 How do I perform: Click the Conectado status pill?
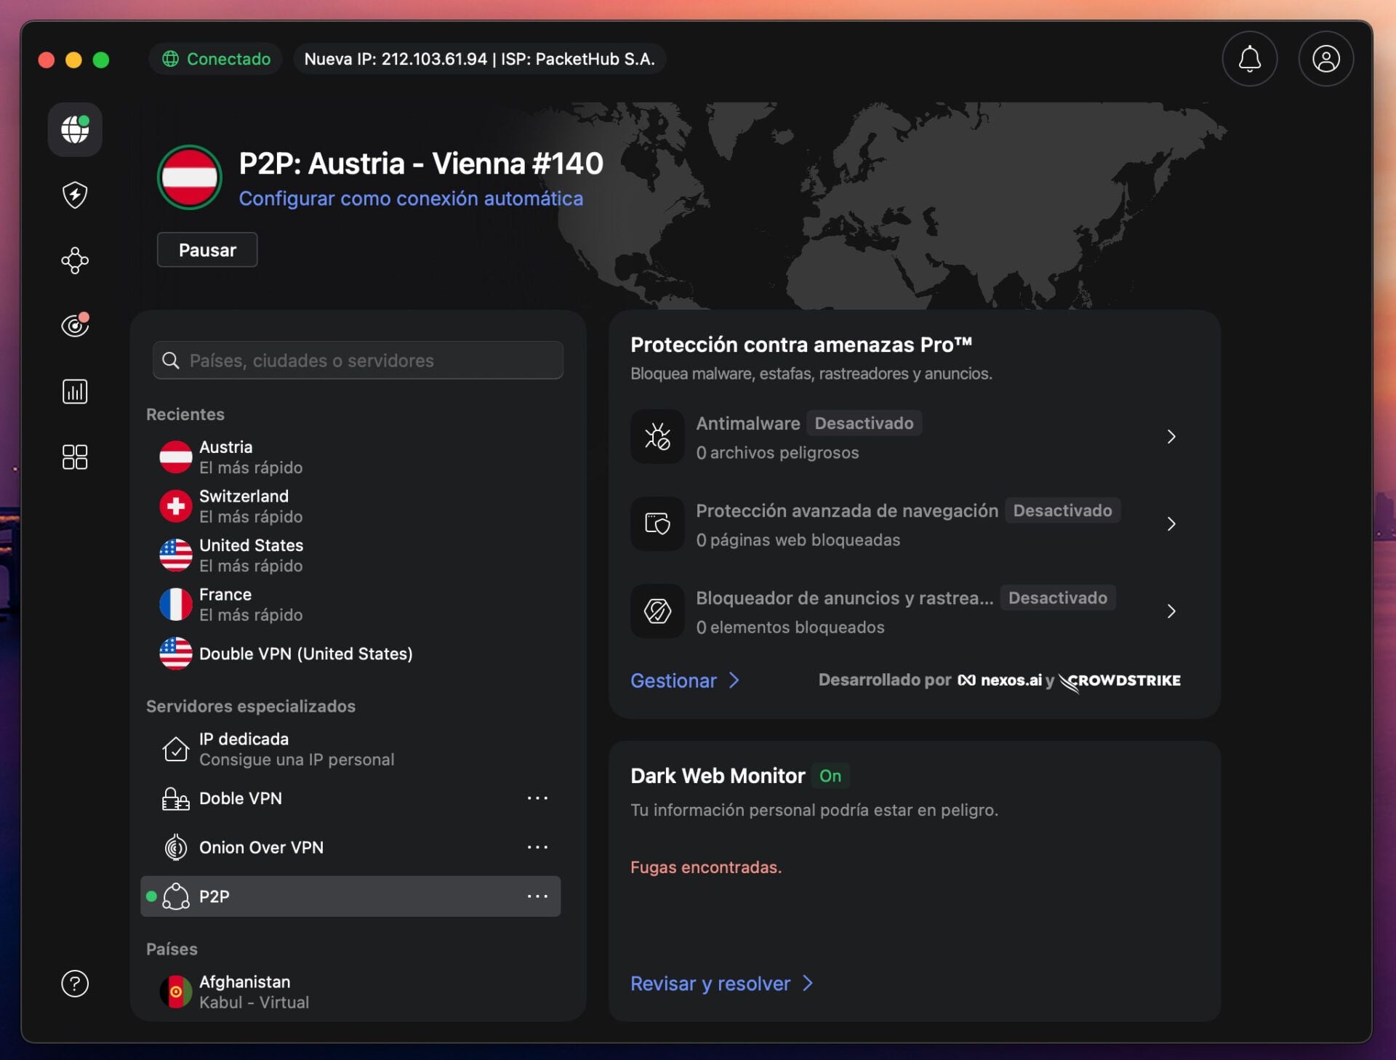pyautogui.click(x=216, y=59)
